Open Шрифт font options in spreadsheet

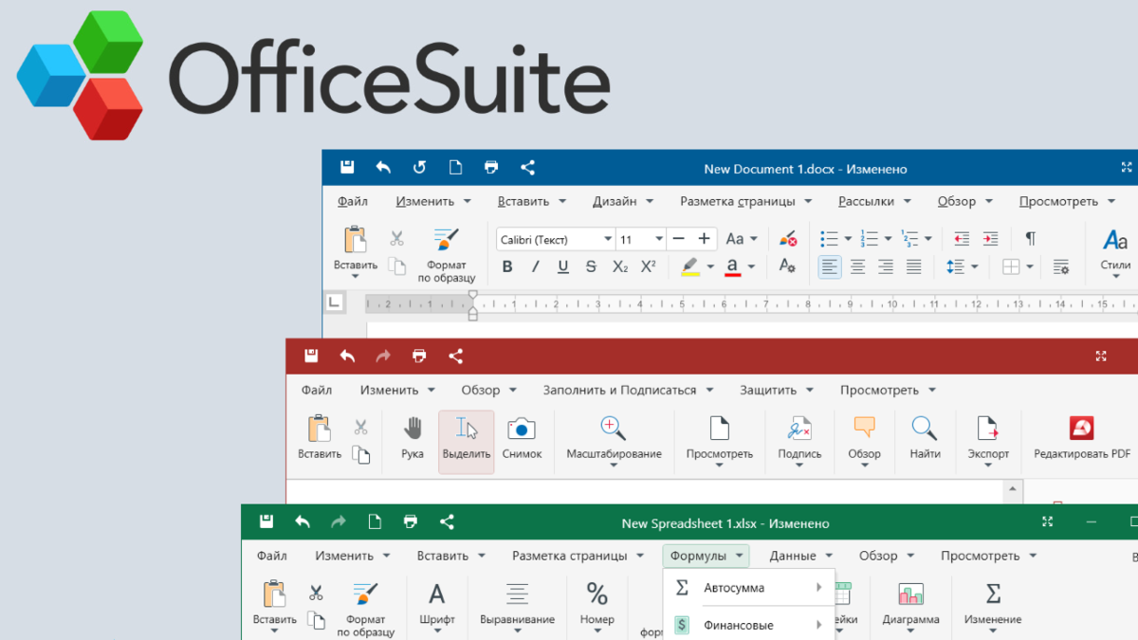coord(437,606)
